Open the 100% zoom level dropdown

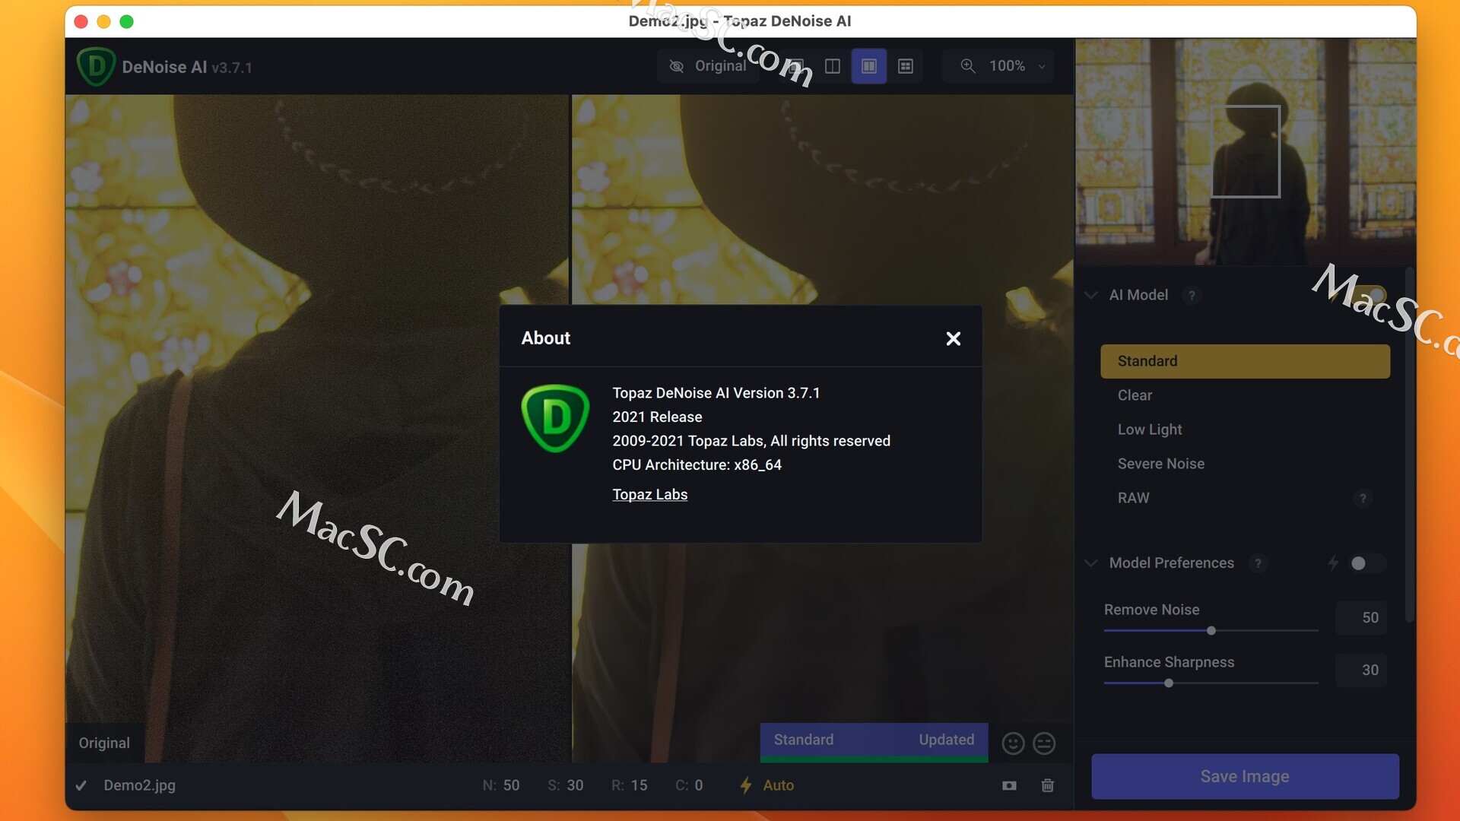pyautogui.click(x=1017, y=66)
